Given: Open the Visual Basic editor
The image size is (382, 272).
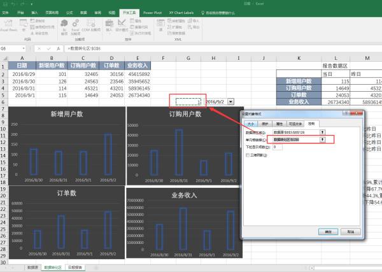Looking at the screenshot, I should pos(8,26).
